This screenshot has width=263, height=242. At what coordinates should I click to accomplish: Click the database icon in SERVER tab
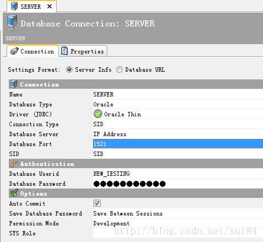click(x=14, y=6)
